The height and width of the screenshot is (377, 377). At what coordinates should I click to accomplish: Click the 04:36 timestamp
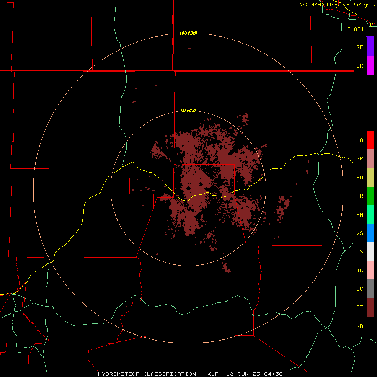273,374
